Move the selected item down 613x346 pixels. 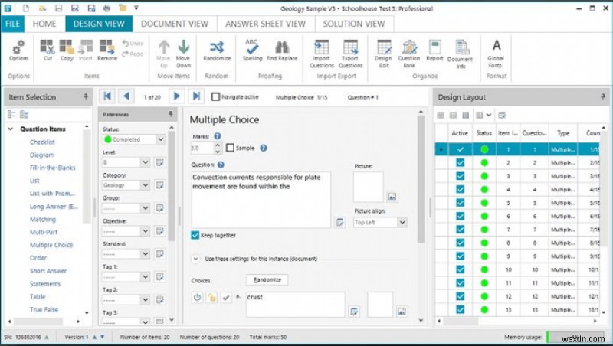183,54
